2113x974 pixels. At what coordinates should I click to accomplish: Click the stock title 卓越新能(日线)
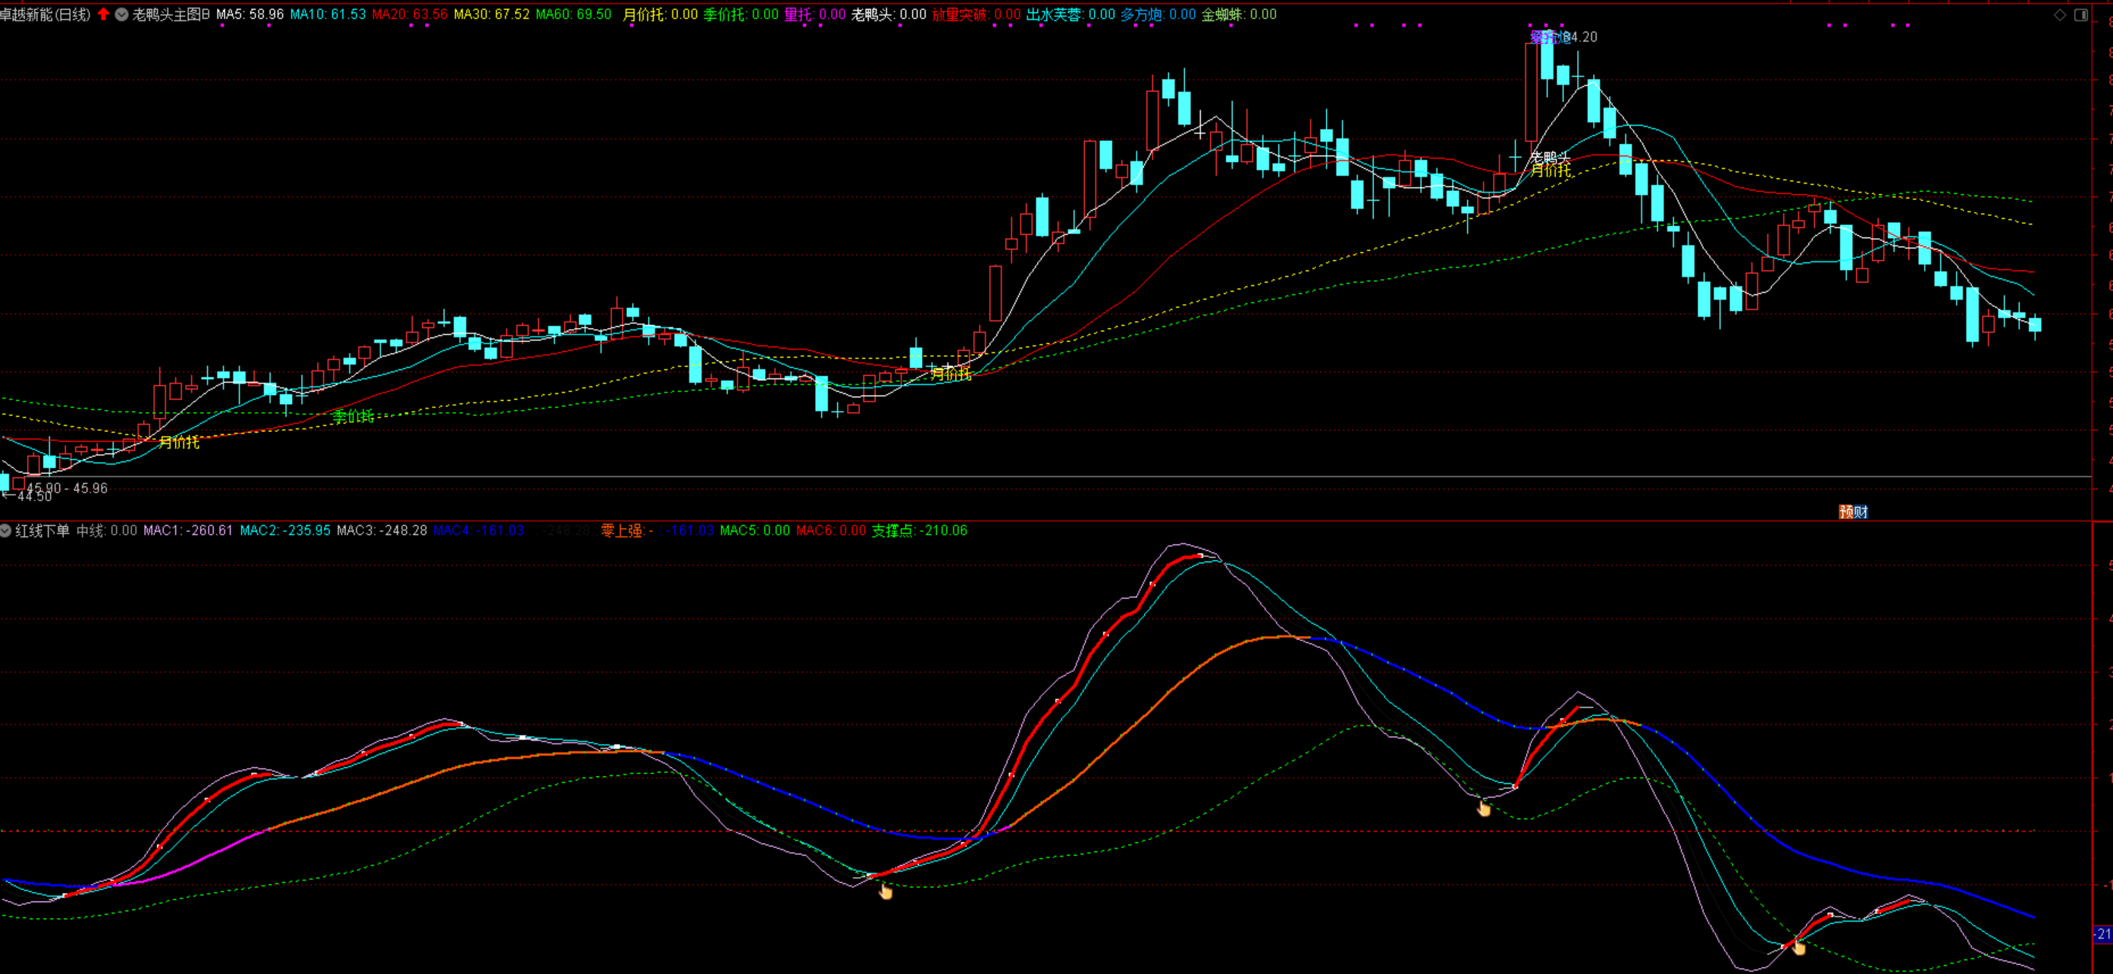[x=45, y=14]
